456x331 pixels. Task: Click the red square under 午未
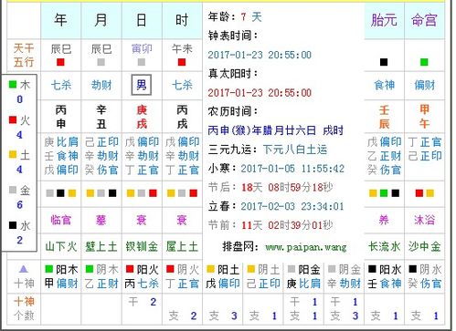coord(182,62)
